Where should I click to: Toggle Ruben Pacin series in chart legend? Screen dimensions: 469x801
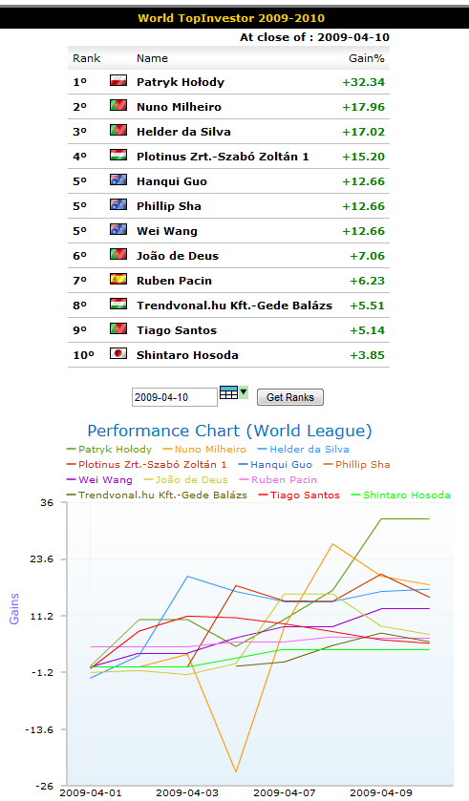278,479
